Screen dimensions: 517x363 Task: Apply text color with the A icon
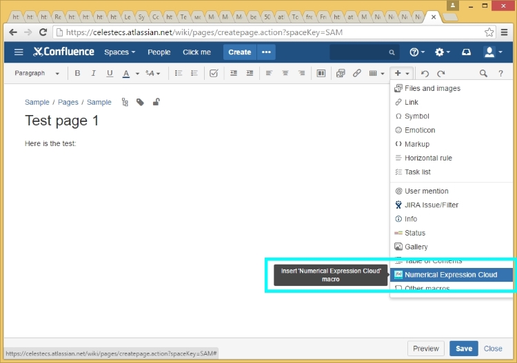[x=126, y=73]
